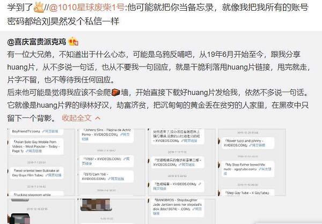Click the 网页链接 link after '[ST] Cam 1I6'

[116, 178]
